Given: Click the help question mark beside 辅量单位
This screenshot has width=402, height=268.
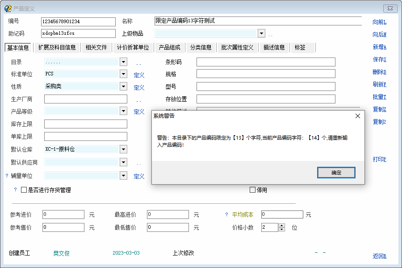Looking at the screenshot, I should pyautogui.click(x=7, y=176).
